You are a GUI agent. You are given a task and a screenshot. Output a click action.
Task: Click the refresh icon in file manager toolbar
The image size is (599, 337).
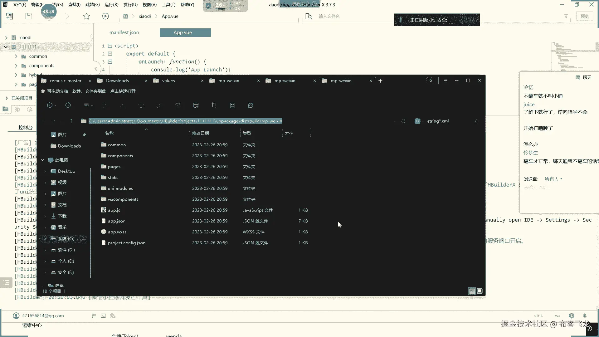coord(251,105)
